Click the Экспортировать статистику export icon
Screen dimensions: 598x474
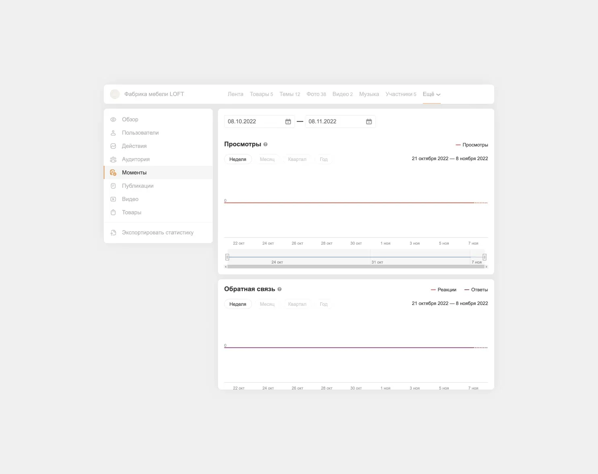(113, 233)
